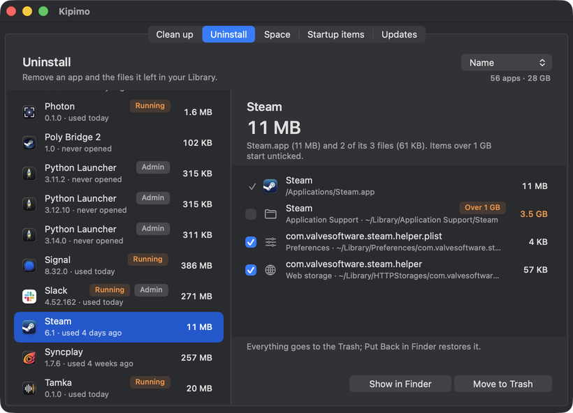Click the Show in Finder button
The height and width of the screenshot is (413, 573).
400,384
